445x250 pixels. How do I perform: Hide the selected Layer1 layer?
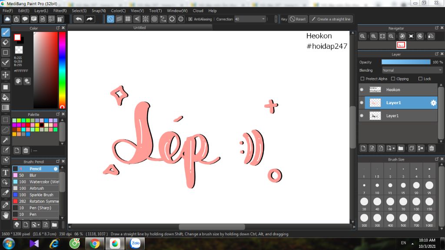pos(362,102)
